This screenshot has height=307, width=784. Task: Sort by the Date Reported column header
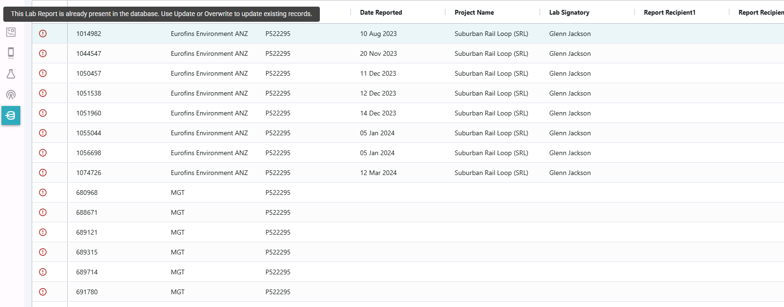[381, 13]
